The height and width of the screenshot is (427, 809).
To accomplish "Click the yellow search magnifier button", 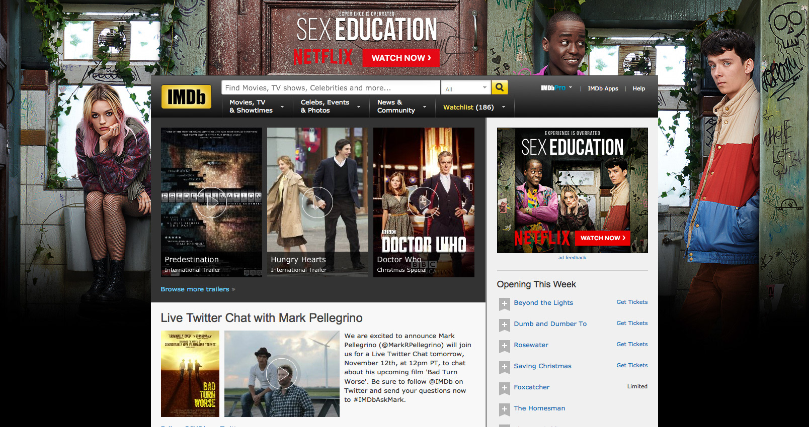I will [500, 87].
